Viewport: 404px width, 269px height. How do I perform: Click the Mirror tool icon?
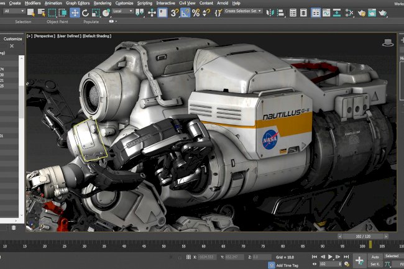point(270,12)
